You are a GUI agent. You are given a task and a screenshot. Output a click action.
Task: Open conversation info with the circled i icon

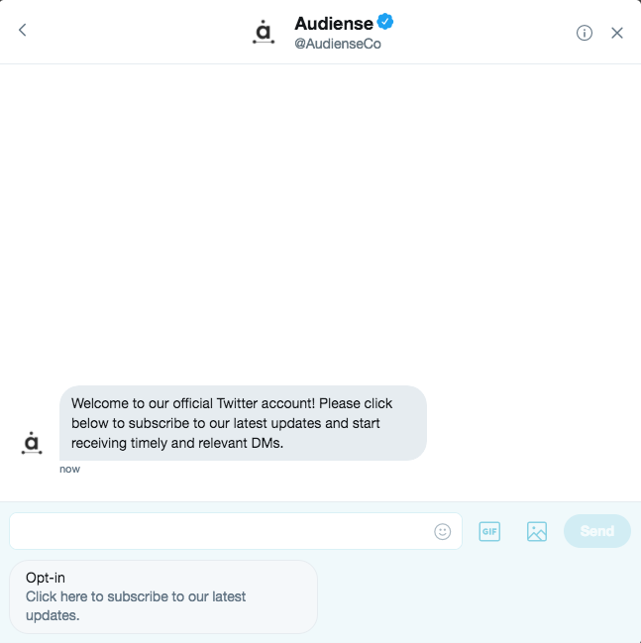click(584, 33)
